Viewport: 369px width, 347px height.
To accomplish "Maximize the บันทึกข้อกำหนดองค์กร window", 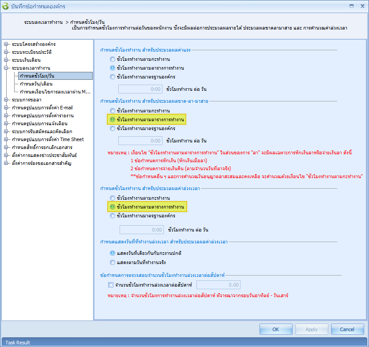I will point(352,6).
